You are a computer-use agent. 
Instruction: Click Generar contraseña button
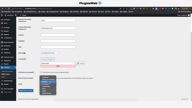(x=47, y=59)
